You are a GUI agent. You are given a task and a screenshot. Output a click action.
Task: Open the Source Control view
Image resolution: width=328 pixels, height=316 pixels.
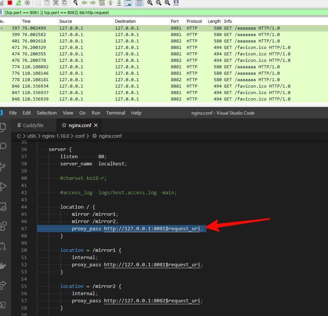3,167
